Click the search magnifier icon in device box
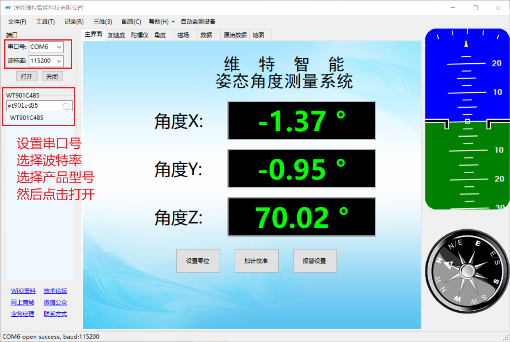Screen dimensions: 510x342 coord(67,106)
